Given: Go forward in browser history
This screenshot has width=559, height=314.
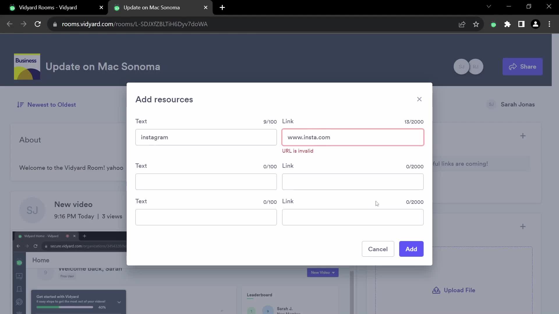Looking at the screenshot, I should [24, 24].
